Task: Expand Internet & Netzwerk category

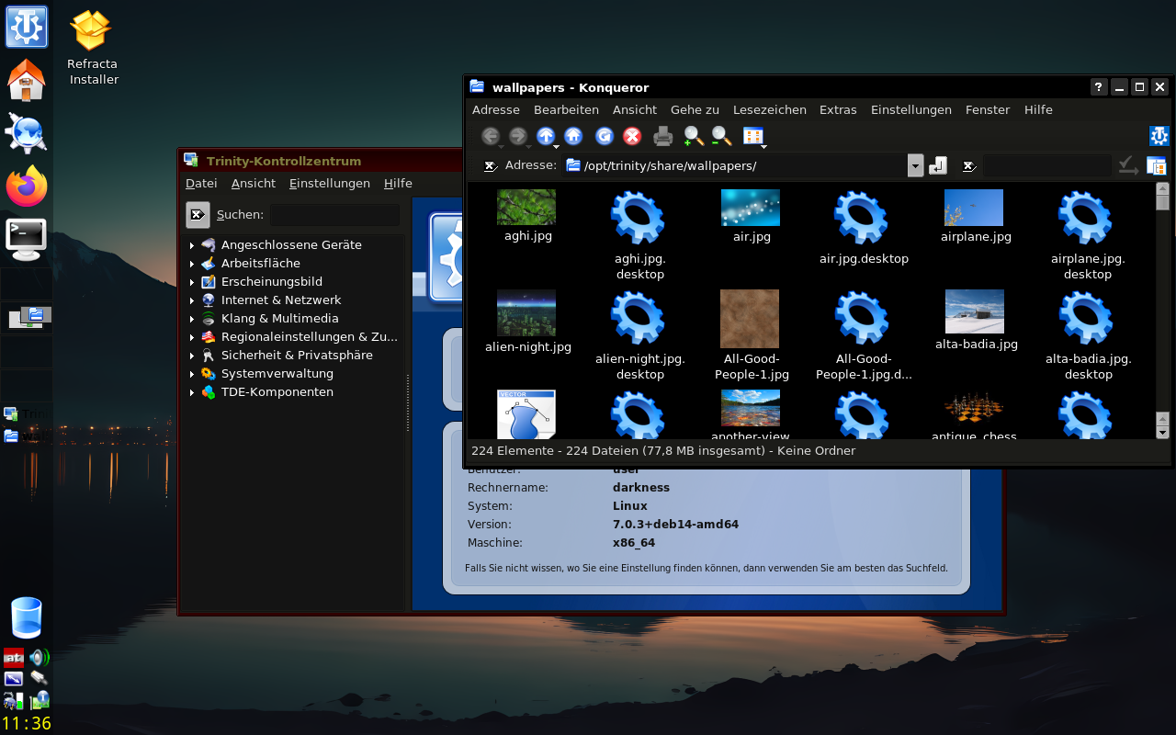Action: tap(192, 300)
